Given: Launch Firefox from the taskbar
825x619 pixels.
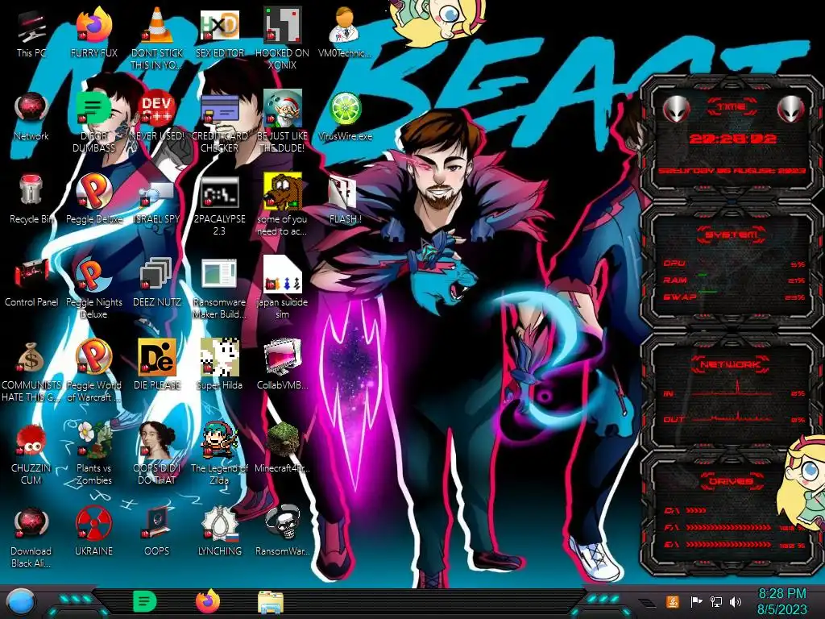Looking at the screenshot, I should [207, 601].
